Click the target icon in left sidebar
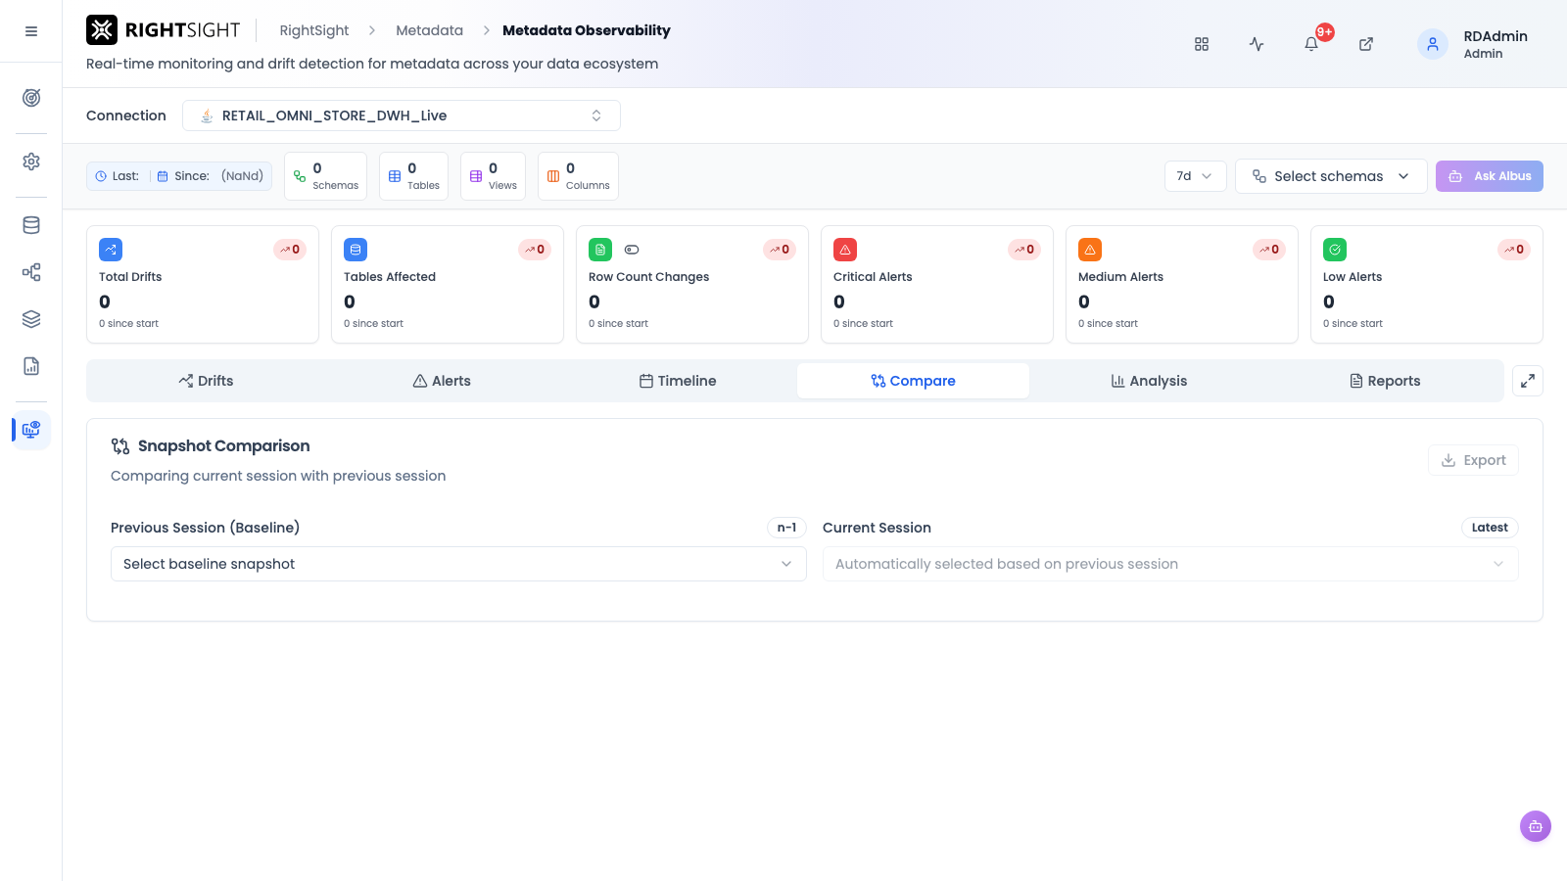This screenshot has width=1567, height=881. pos(31,98)
